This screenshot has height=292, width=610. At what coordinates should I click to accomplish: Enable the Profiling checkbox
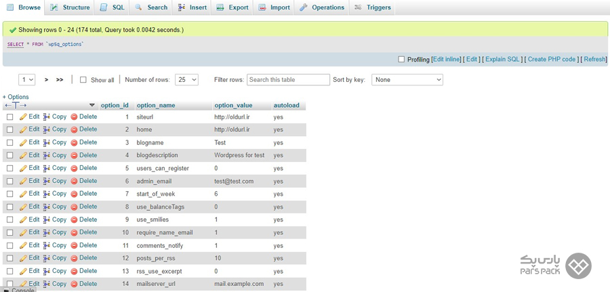point(401,60)
